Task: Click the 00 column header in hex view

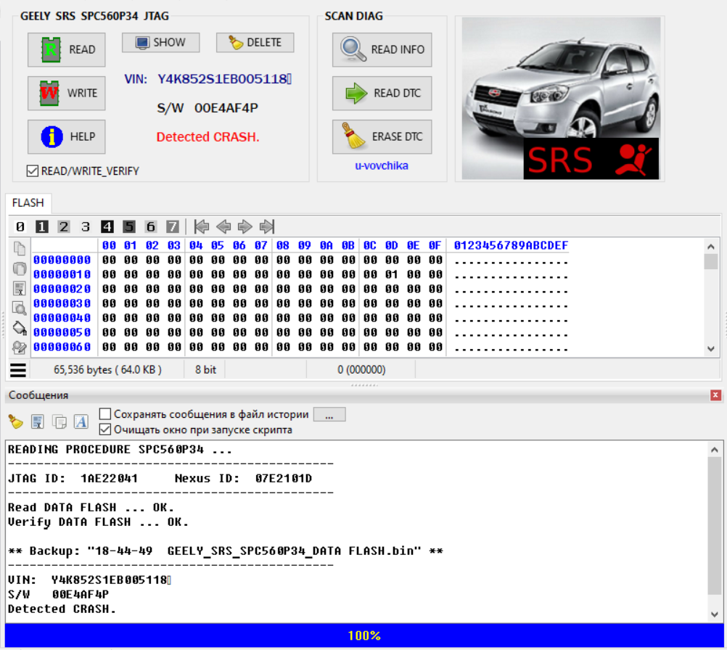Action: click(109, 245)
